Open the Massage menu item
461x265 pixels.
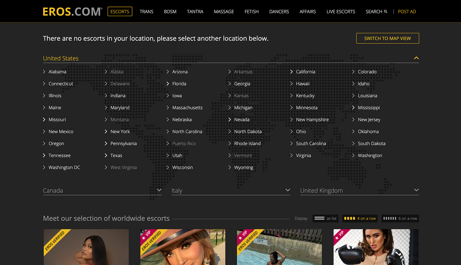coord(224,11)
